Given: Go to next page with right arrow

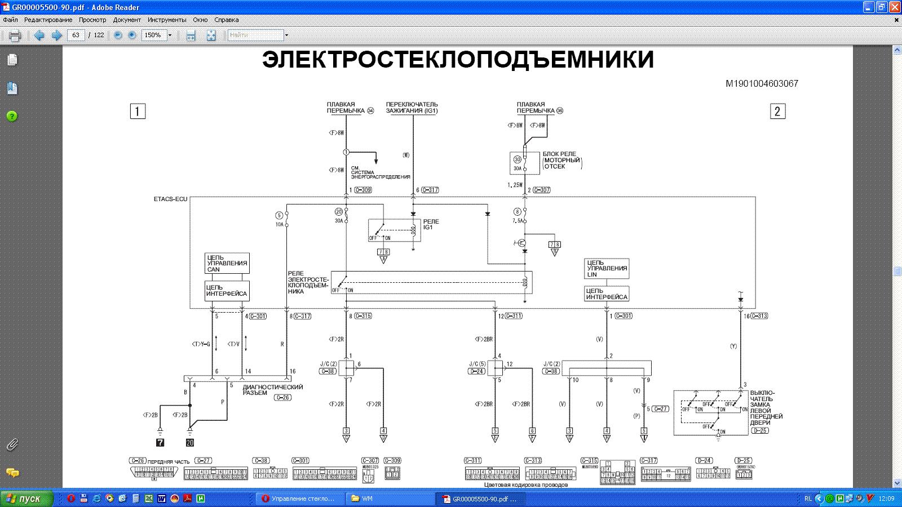Looking at the screenshot, I should pyautogui.click(x=56, y=35).
